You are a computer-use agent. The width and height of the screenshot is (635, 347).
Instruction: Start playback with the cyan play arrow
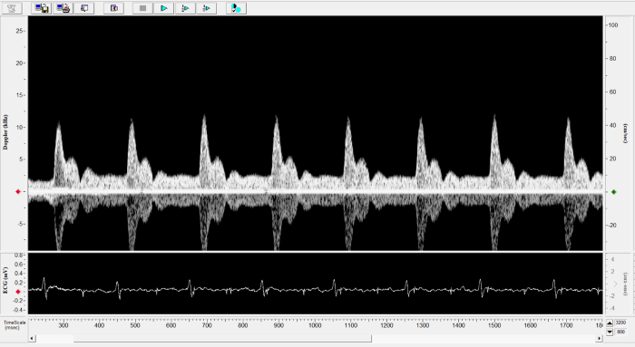tap(164, 8)
